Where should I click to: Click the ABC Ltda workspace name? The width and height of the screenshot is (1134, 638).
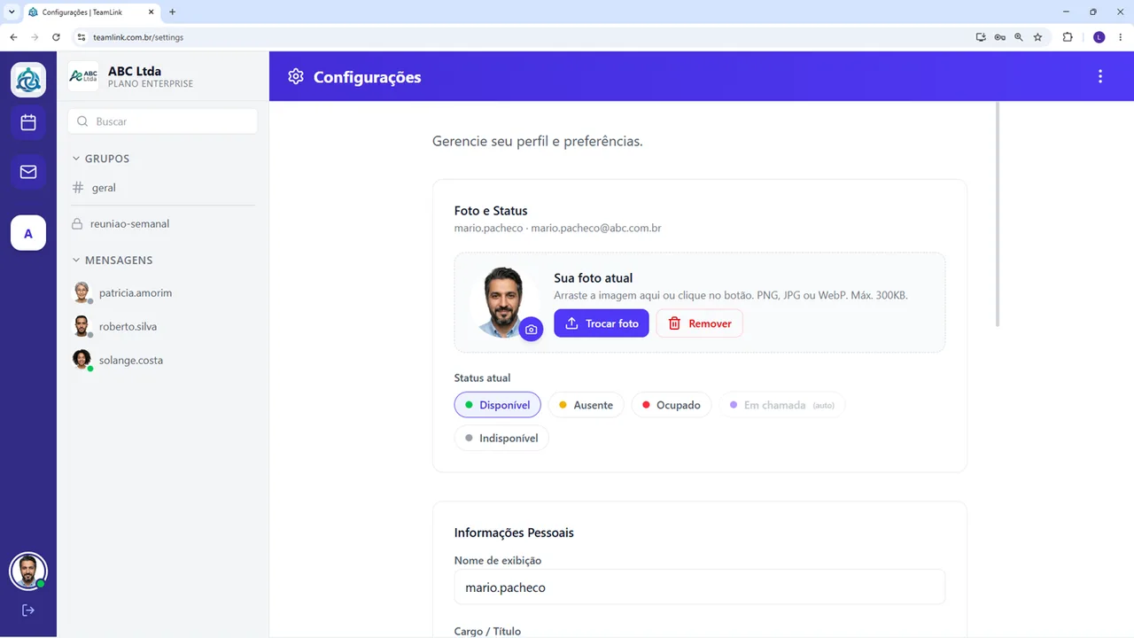135,71
